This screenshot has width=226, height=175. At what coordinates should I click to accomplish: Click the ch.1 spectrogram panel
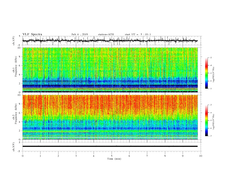(110, 70)
